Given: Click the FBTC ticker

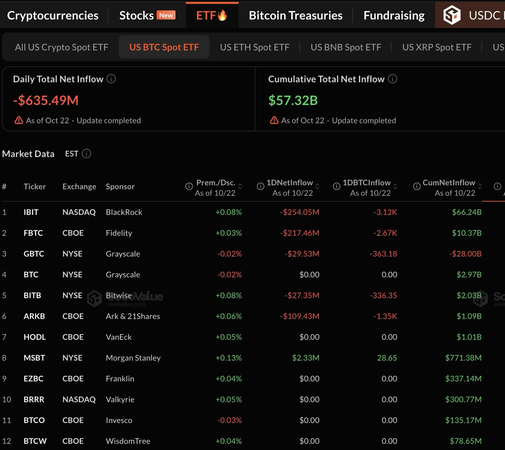Looking at the screenshot, I should [33, 233].
